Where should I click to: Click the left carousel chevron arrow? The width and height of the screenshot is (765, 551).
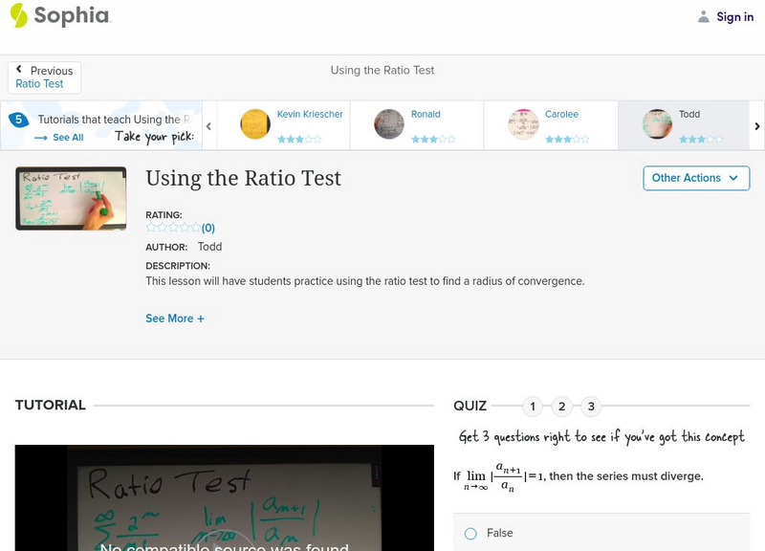pos(208,125)
